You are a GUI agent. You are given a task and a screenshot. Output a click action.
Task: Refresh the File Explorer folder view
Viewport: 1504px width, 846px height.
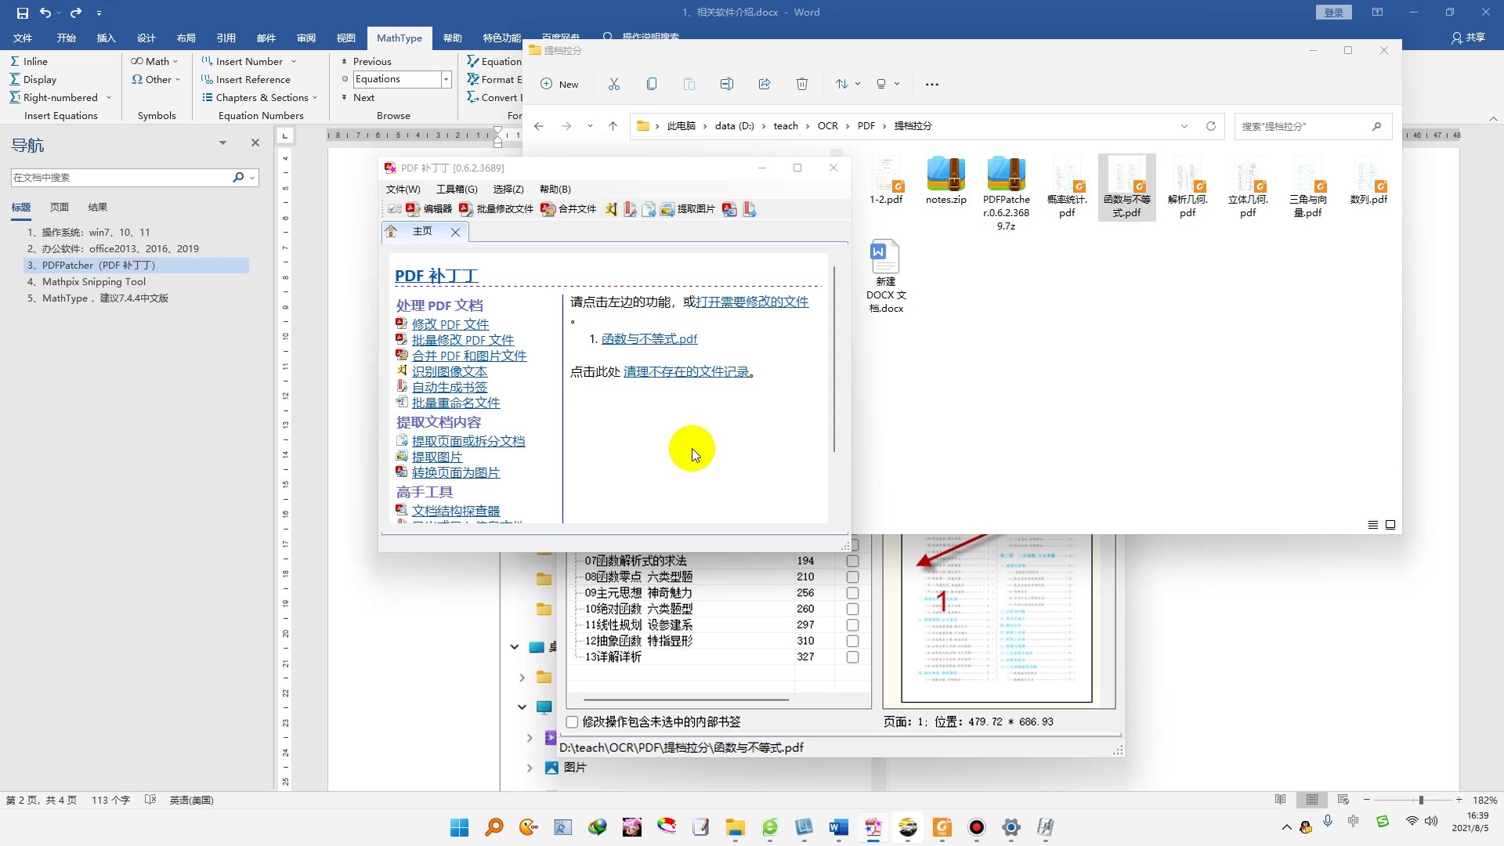click(1210, 126)
